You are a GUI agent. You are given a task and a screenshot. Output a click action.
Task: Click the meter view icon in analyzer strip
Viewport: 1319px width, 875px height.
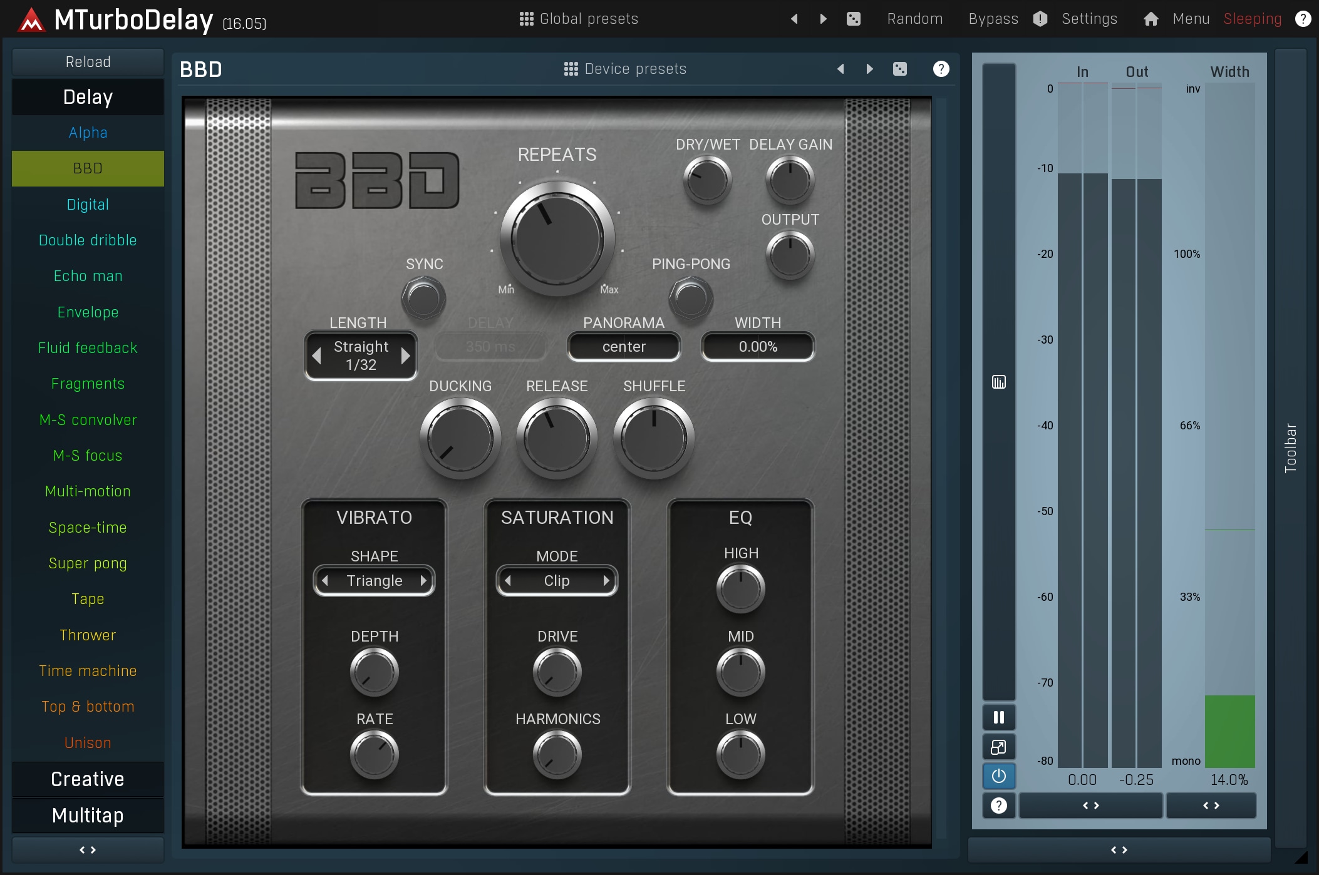999,382
